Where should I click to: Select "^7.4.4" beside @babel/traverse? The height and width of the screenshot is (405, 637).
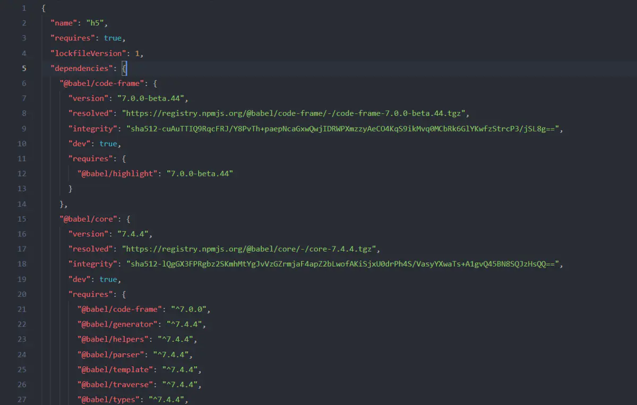(x=180, y=385)
